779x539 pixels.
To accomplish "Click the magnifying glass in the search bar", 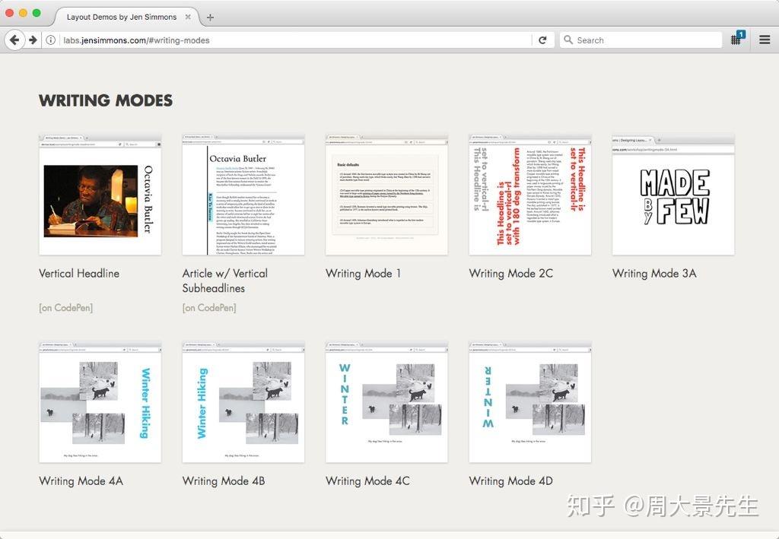I will pyautogui.click(x=568, y=40).
